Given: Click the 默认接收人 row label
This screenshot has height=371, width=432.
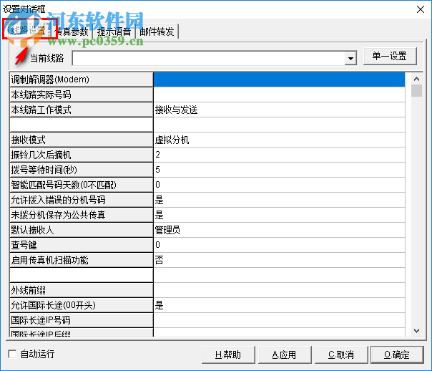Looking at the screenshot, I should pos(82,230).
